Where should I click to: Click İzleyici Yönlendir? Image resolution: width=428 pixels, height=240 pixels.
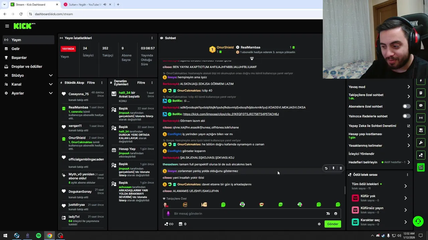click(x=361, y=154)
